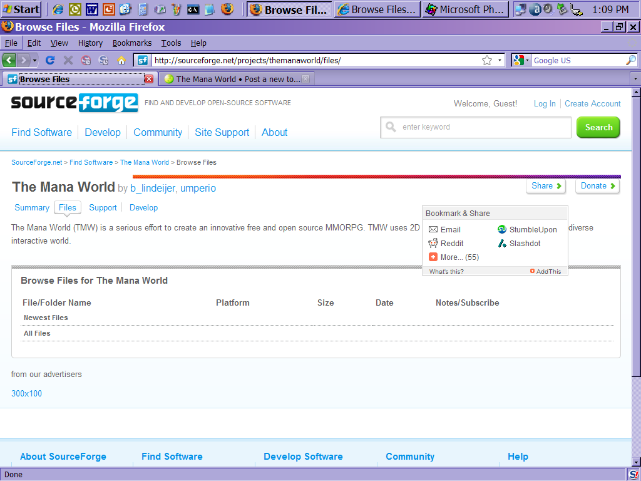Screen dimensions: 641x481
Task: Click the 300x100 advertiser link
Action: pos(26,393)
